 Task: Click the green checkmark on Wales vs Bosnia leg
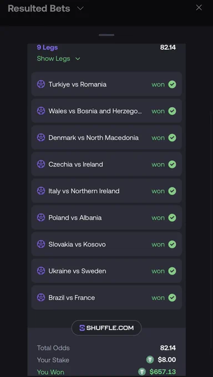pos(172,111)
